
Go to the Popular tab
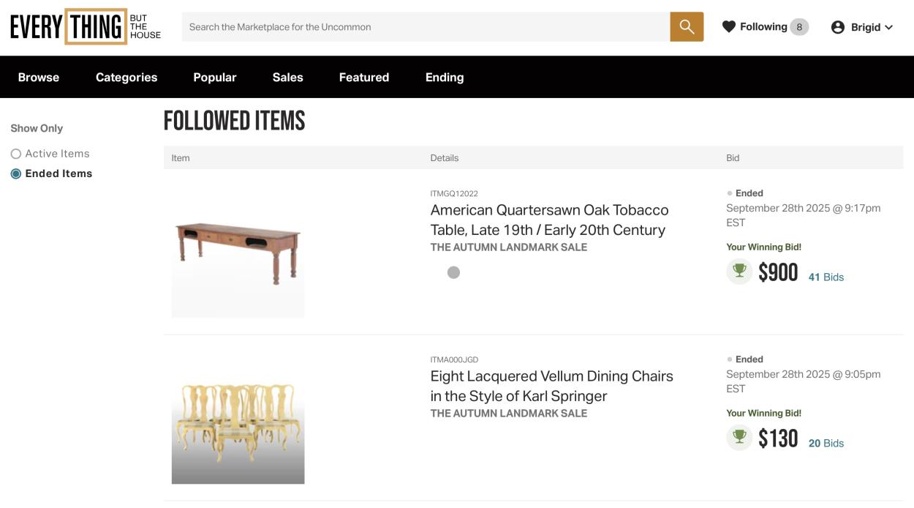click(214, 77)
